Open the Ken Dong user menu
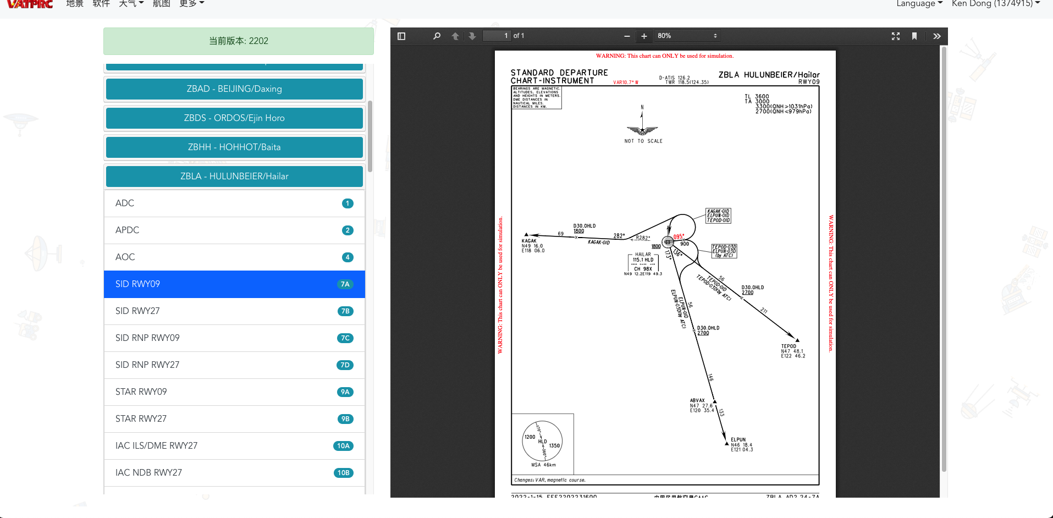1053x518 pixels. [996, 3]
